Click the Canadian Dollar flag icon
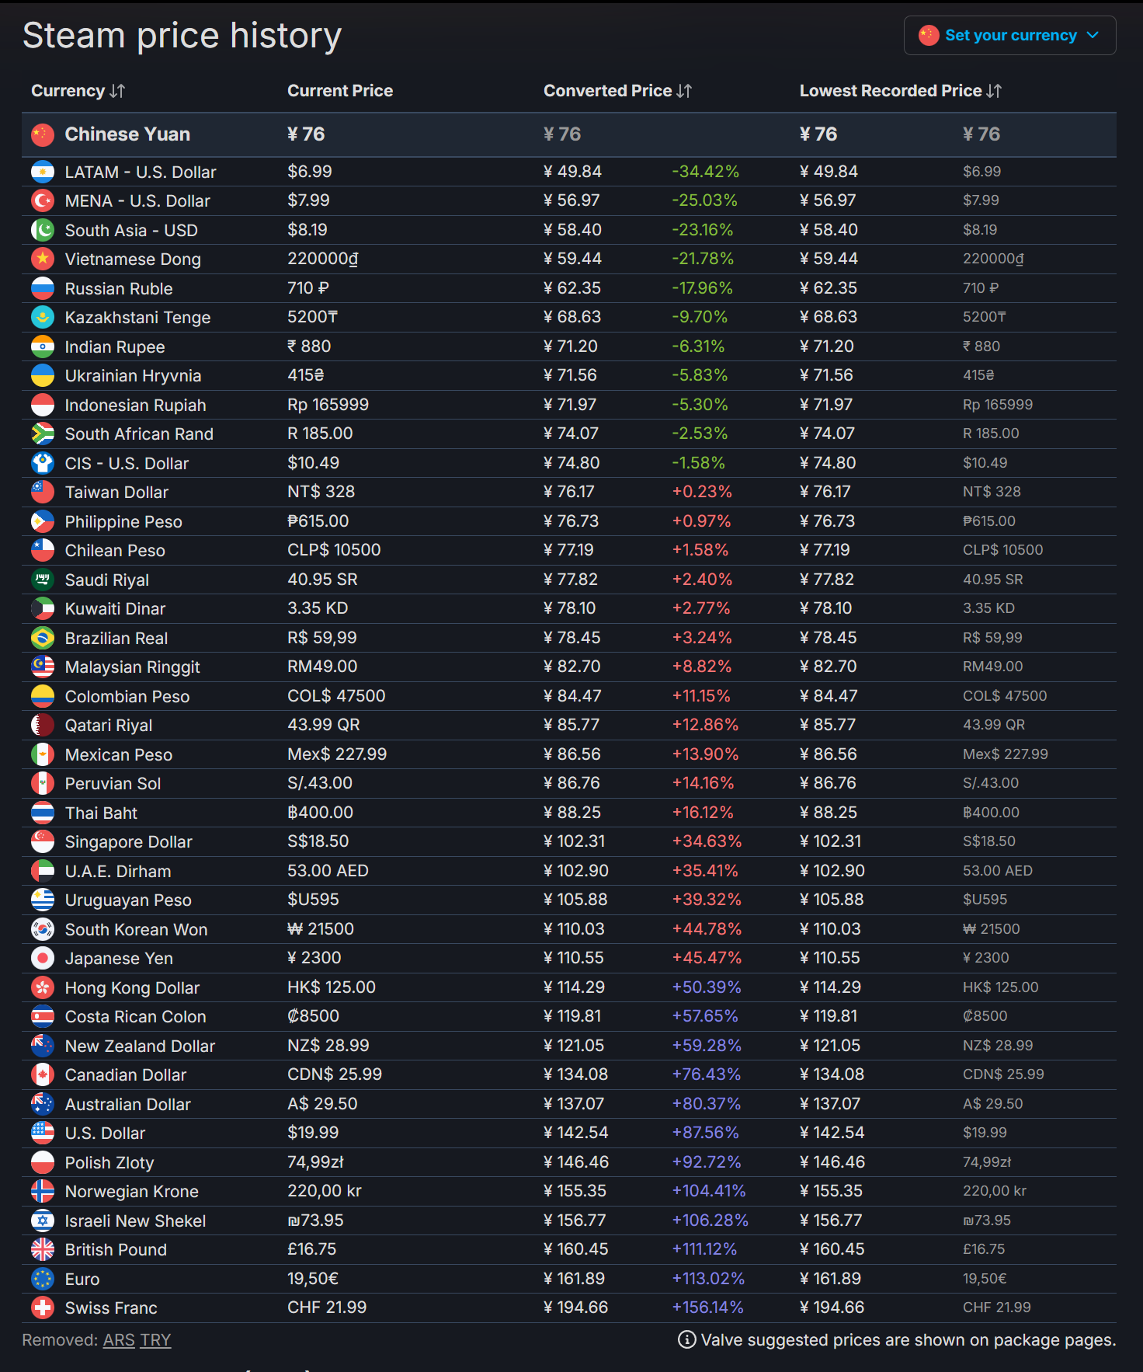The width and height of the screenshot is (1143, 1372). coord(43,1074)
